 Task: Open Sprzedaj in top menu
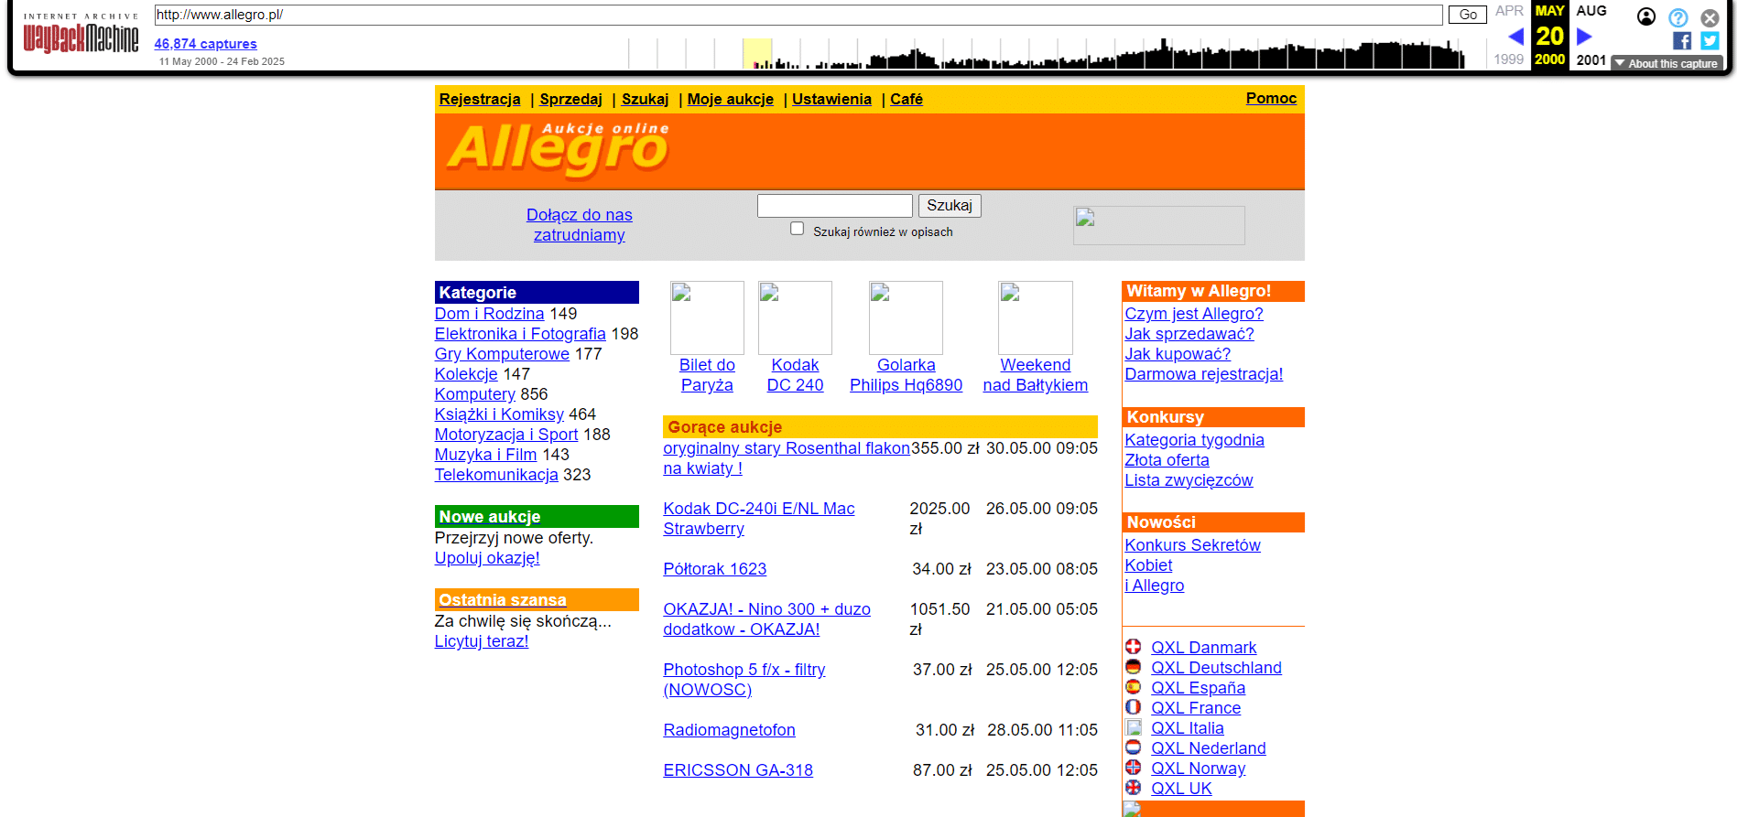(571, 99)
